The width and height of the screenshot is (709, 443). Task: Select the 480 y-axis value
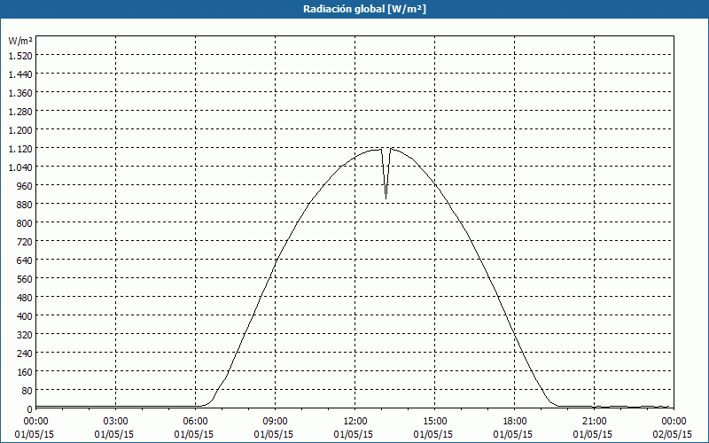[x=25, y=298]
